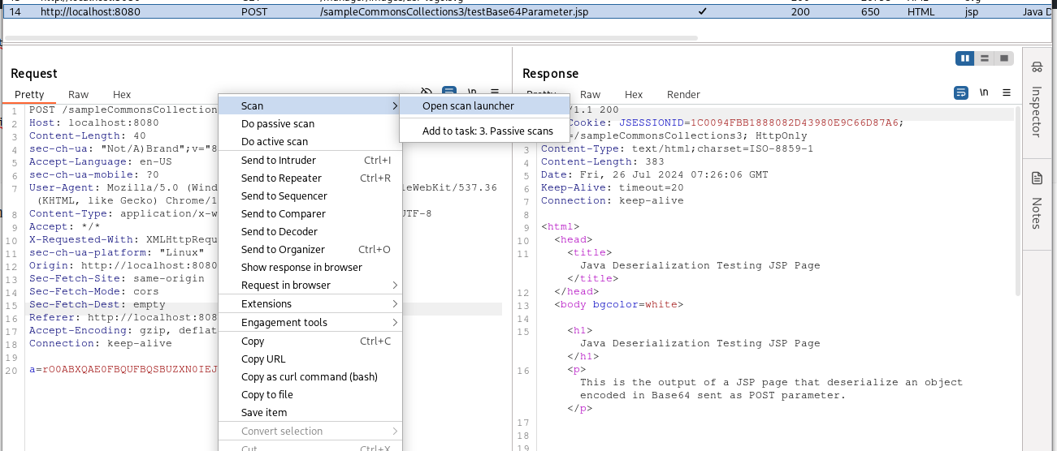Select the localhost:8080 POST history row
This screenshot has height=451, width=1057.
click(x=406, y=13)
